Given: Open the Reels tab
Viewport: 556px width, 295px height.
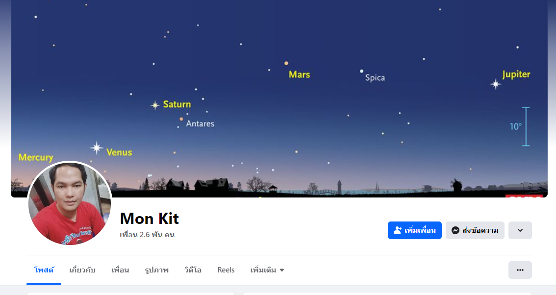Looking at the screenshot, I should point(226,270).
